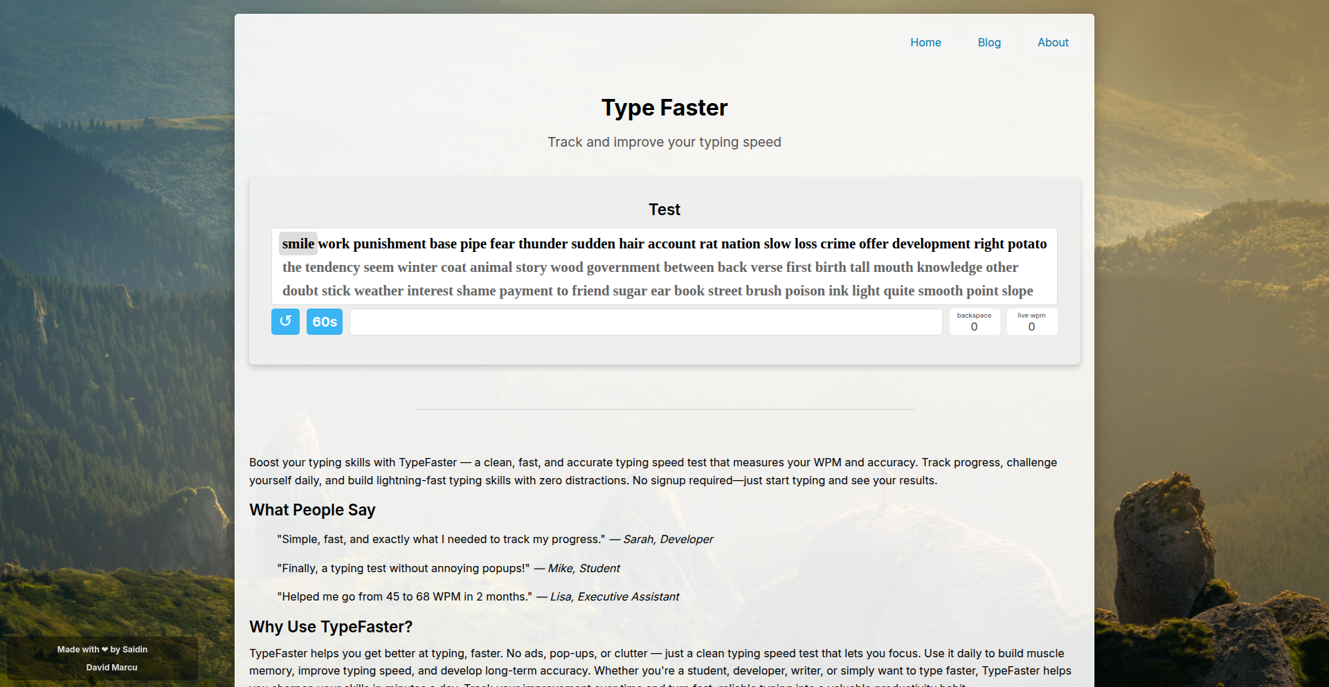Image resolution: width=1329 pixels, height=687 pixels.
Task: Click the backspace counter box
Action: click(974, 322)
